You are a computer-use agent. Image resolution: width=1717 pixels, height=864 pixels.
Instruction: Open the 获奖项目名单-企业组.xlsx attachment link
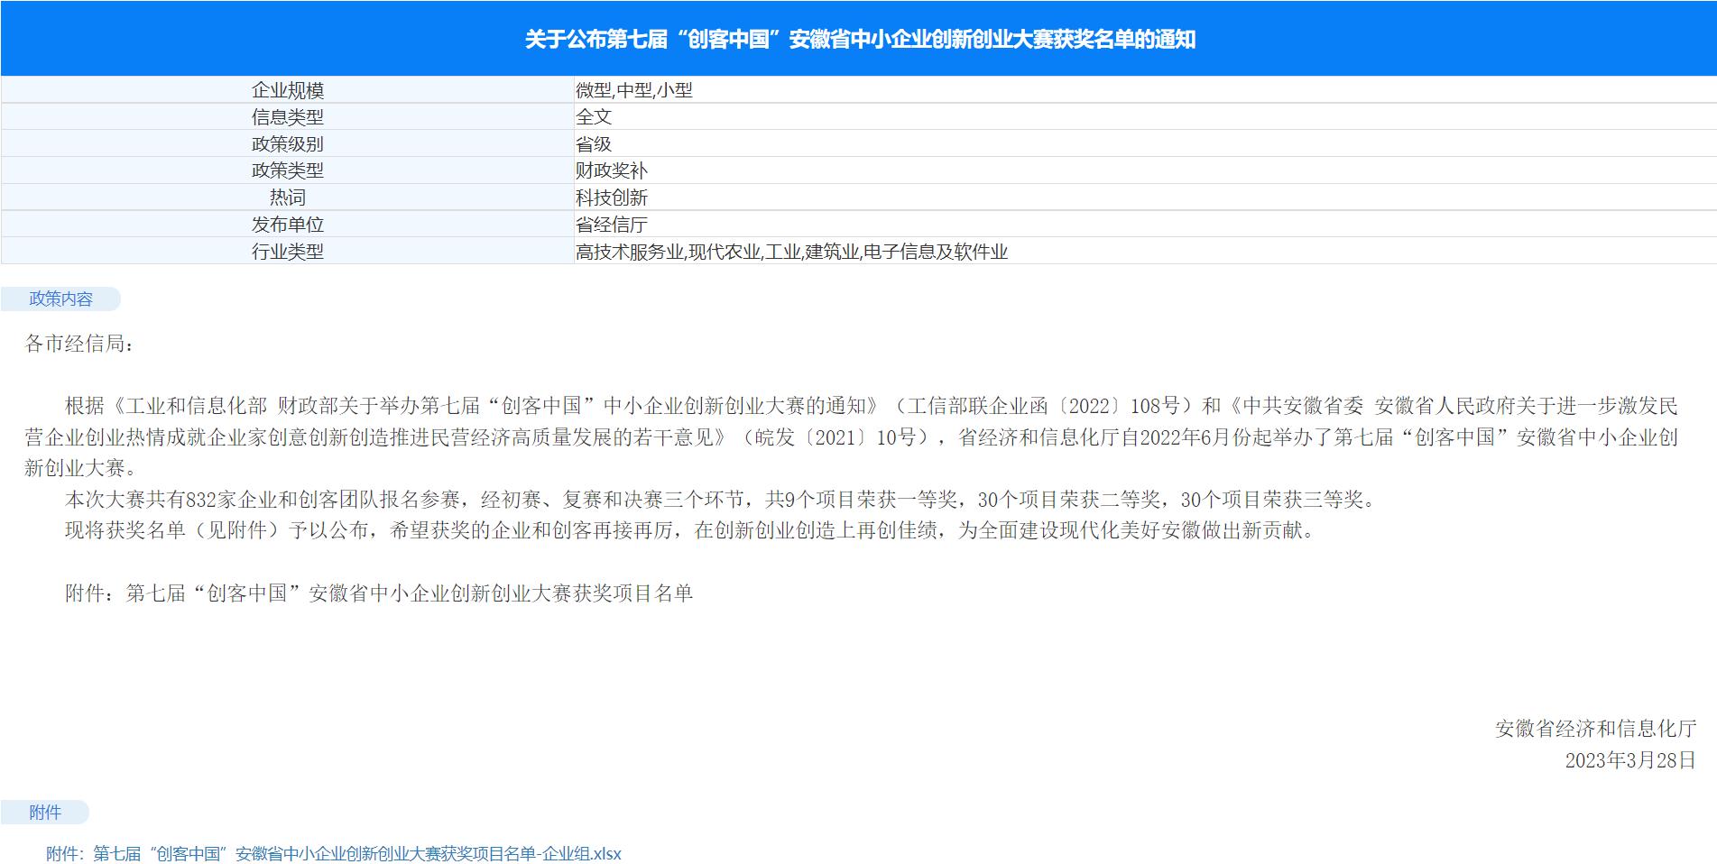tap(334, 853)
